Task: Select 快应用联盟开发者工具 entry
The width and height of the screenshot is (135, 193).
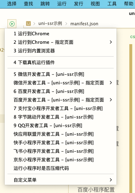Action: [x=60, y=134]
